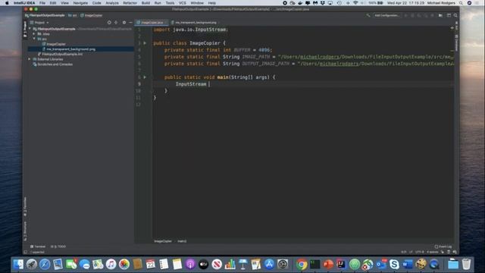Image resolution: width=485 pixels, height=273 pixels.
Task: Select FileInputOutputExample.iml file
Action: click(x=60, y=54)
